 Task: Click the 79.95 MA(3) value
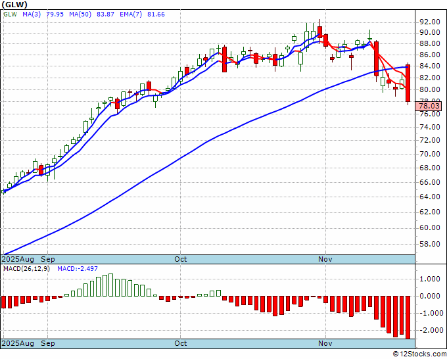pos(55,14)
